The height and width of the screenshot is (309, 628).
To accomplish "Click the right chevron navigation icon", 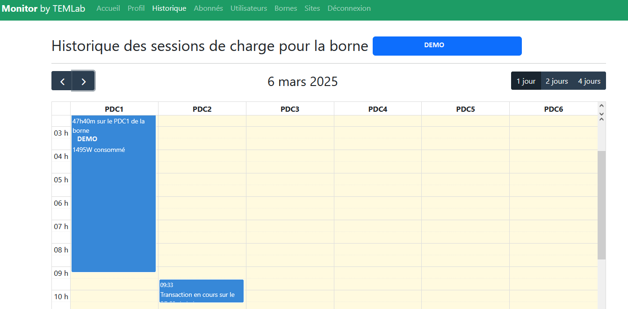I will 83,80.
